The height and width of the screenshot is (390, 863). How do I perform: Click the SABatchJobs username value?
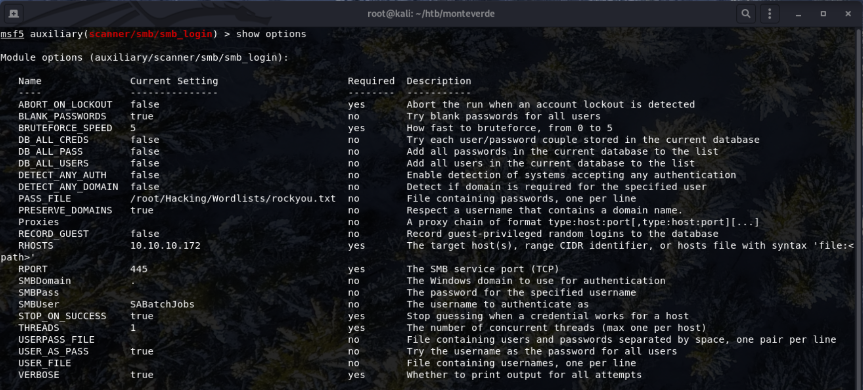coord(162,304)
